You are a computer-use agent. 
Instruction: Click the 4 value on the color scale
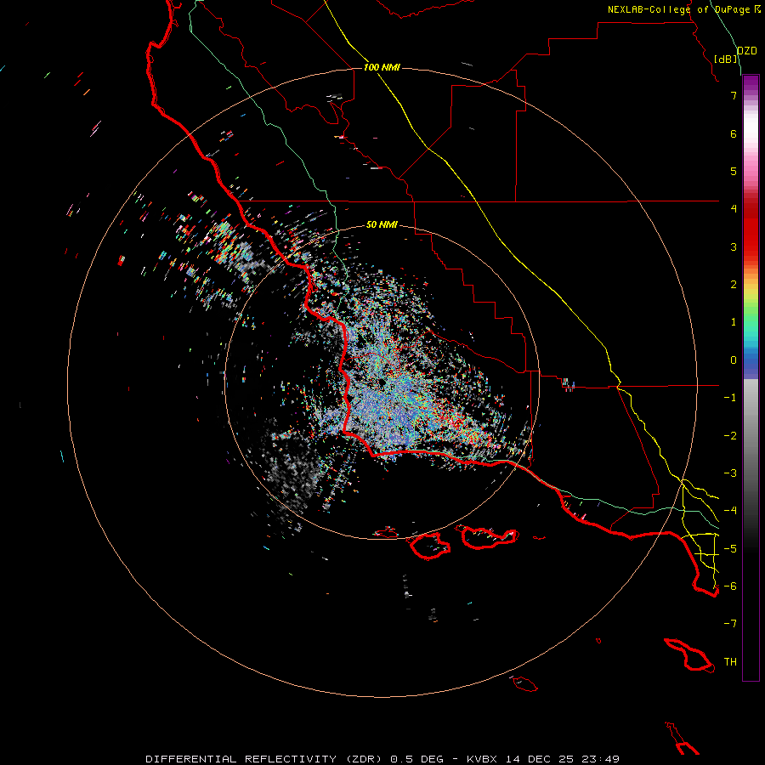(x=734, y=209)
